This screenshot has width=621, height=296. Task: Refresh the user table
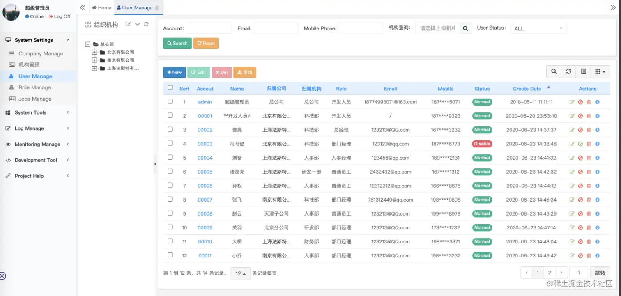click(x=568, y=71)
